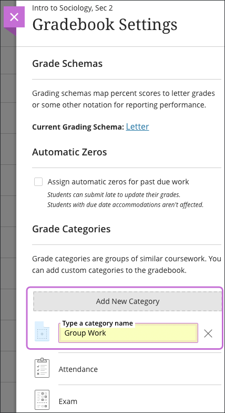Click the Grade Categories section heading
The width and height of the screenshot is (225, 413).
(71, 229)
